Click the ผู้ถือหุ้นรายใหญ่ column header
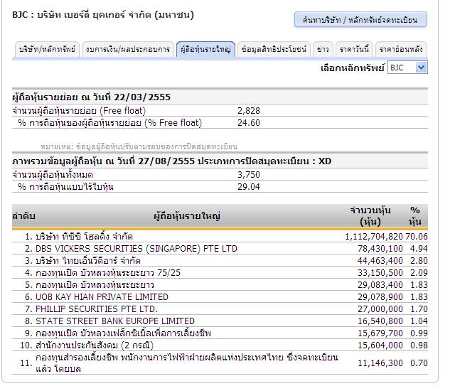The height and width of the screenshot is (386, 455). (x=187, y=216)
